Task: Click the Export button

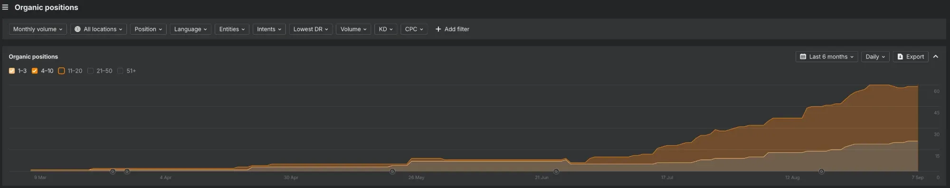Action: point(911,56)
